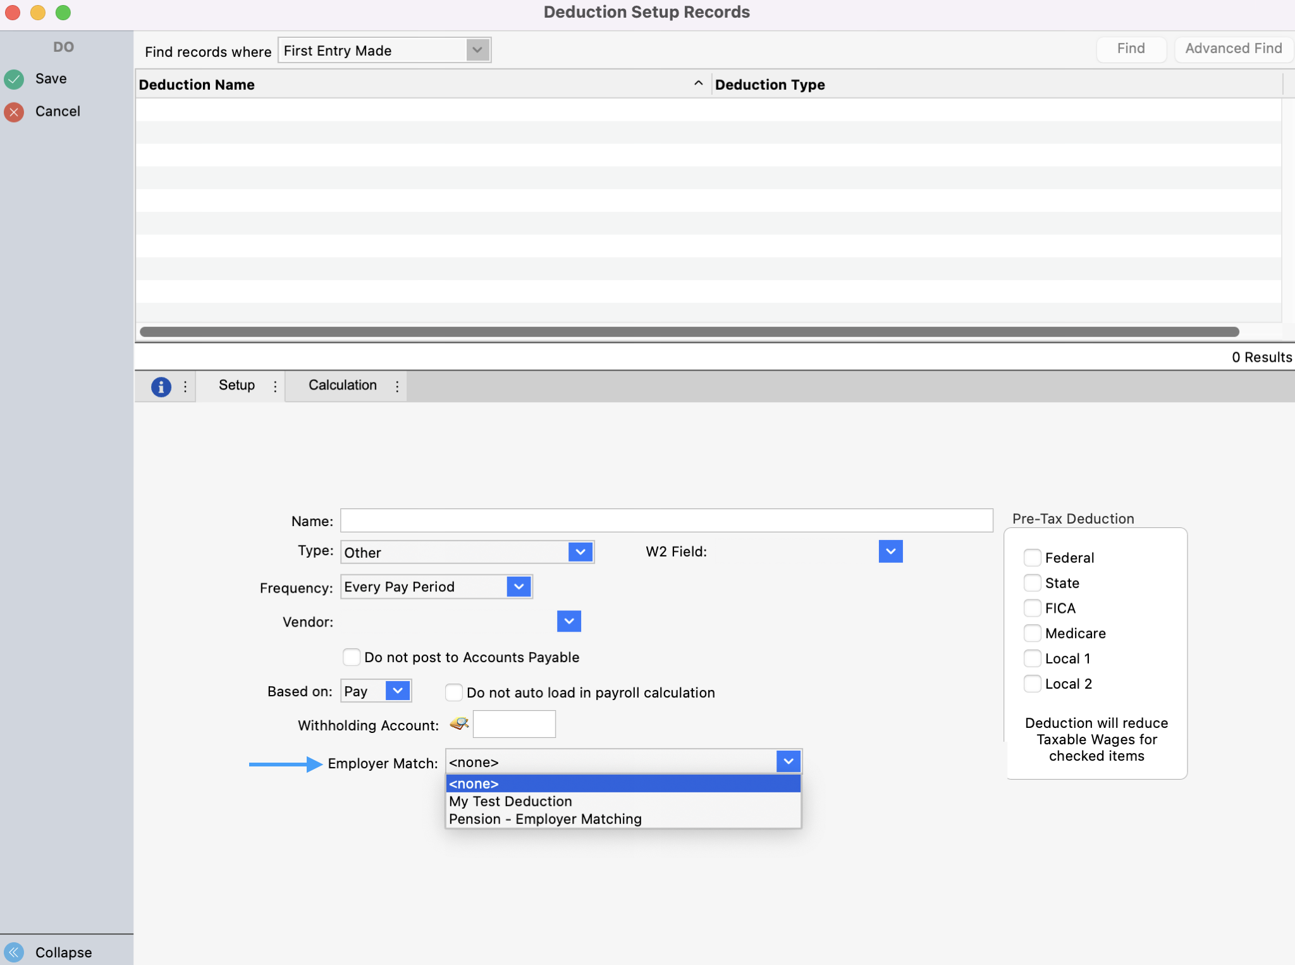Select Pension - Employer Matching option
The height and width of the screenshot is (965, 1295).
tap(545, 819)
